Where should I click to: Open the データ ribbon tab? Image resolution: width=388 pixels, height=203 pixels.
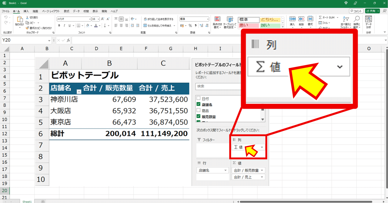(x=76, y=11)
